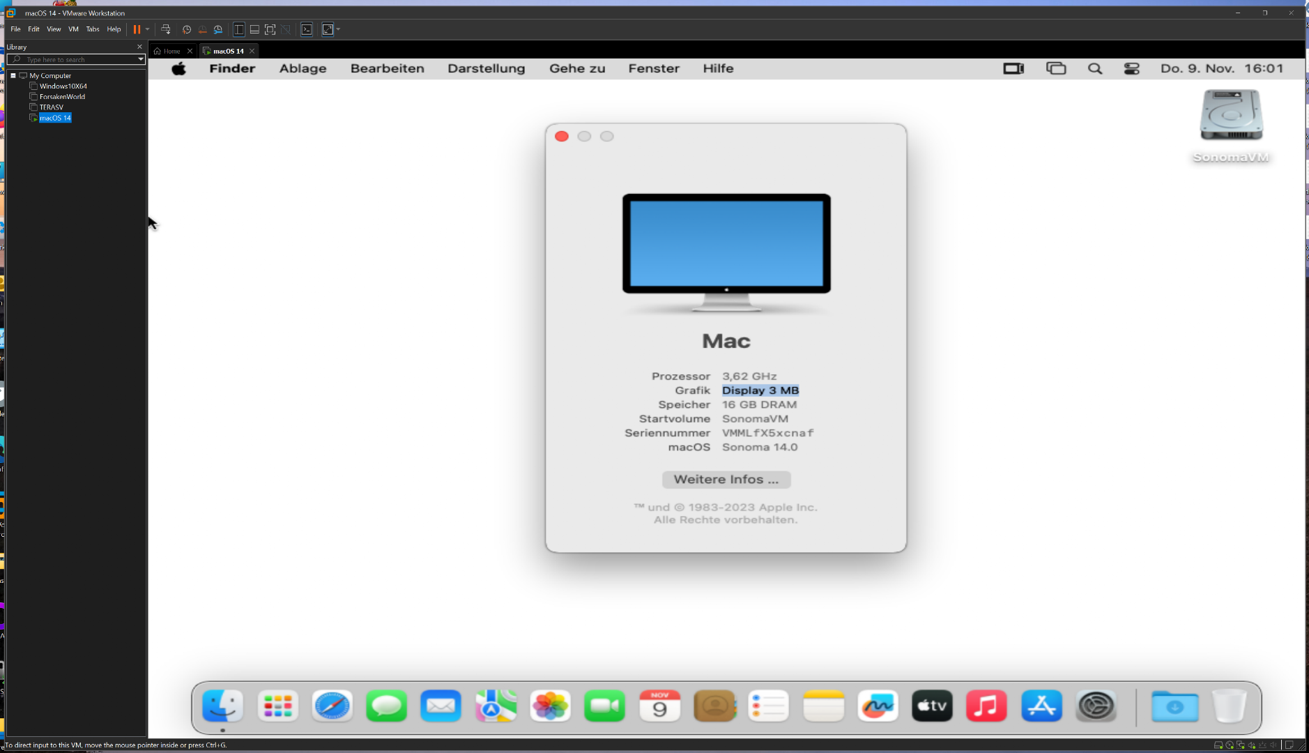Open the VMware View menu
Viewport: 1309px width, 753px height.
point(54,29)
